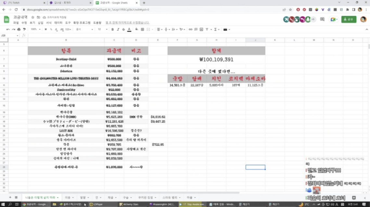Click the insert link icon
This screenshot has height=207, width=370.
pyautogui.click(x=190, y=29)
